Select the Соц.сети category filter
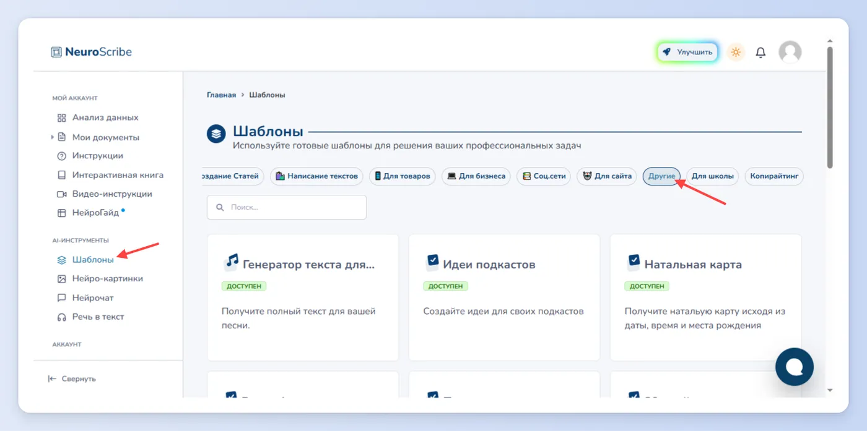The image size is (867, 431). pos(544,176)
